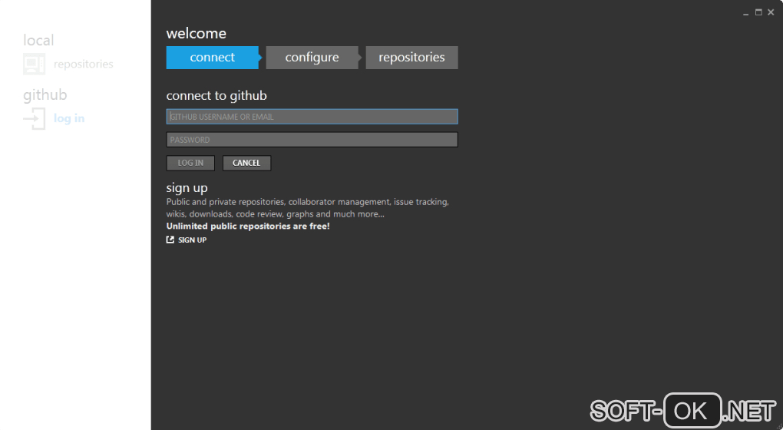Image resolution: width=783 pixels, height=430 pixels.
Task: Click the LOG IN button
Action: click(x=190, y=163)
